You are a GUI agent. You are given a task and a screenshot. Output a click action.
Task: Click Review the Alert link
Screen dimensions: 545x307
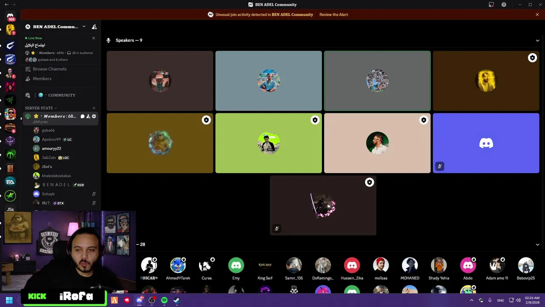tap(333, 14)
